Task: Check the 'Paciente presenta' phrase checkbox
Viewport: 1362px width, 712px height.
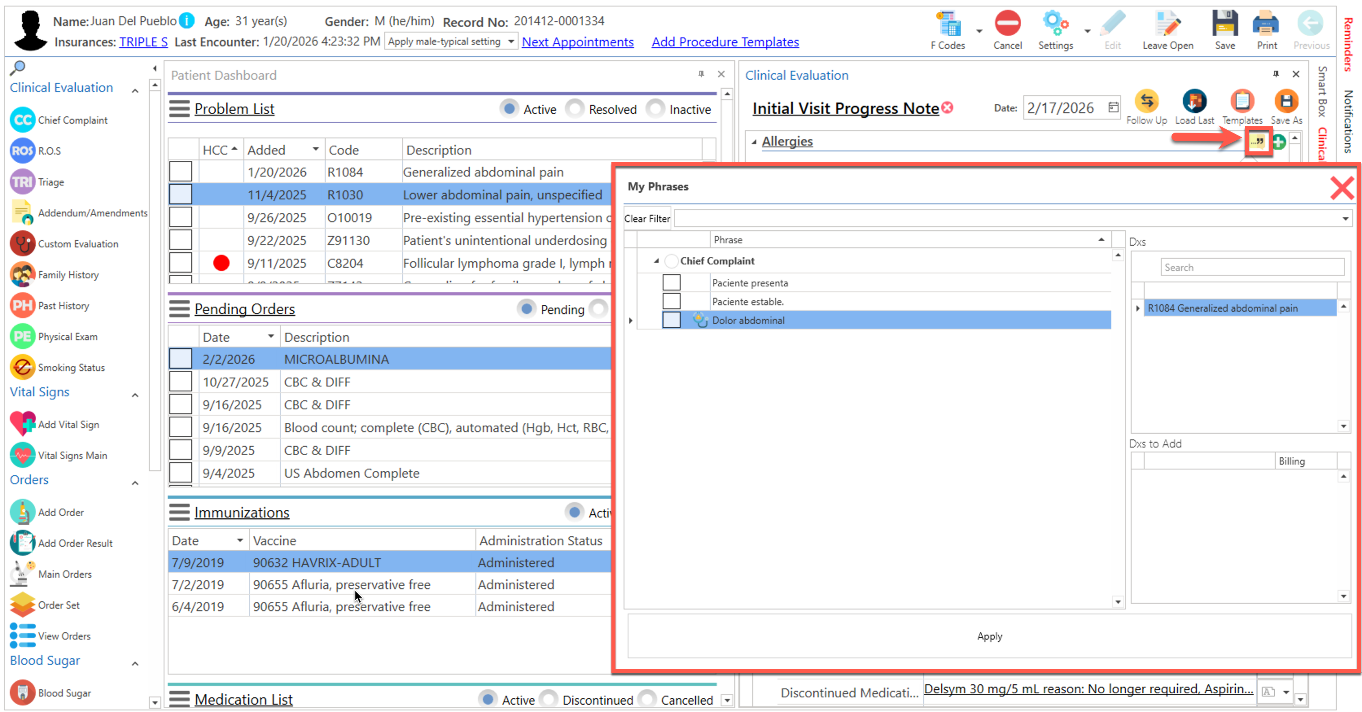Action: (671, 282)
